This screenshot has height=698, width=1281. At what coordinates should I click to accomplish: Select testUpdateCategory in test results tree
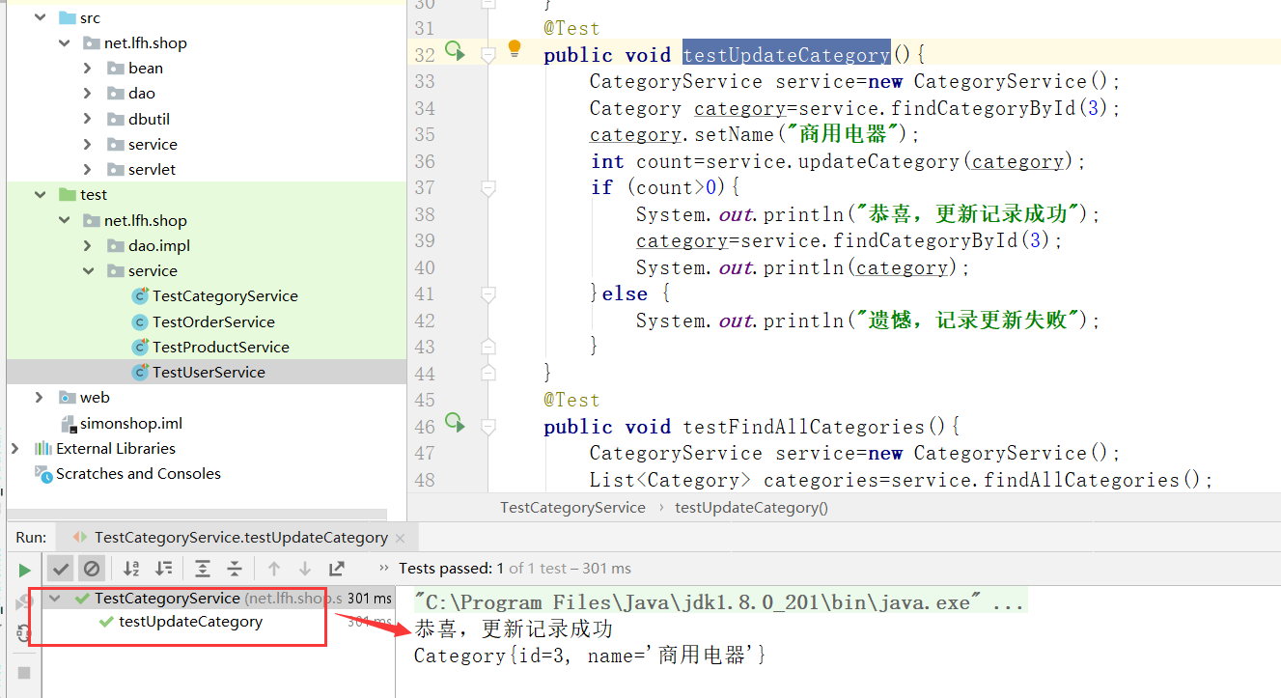pos(190,622)
